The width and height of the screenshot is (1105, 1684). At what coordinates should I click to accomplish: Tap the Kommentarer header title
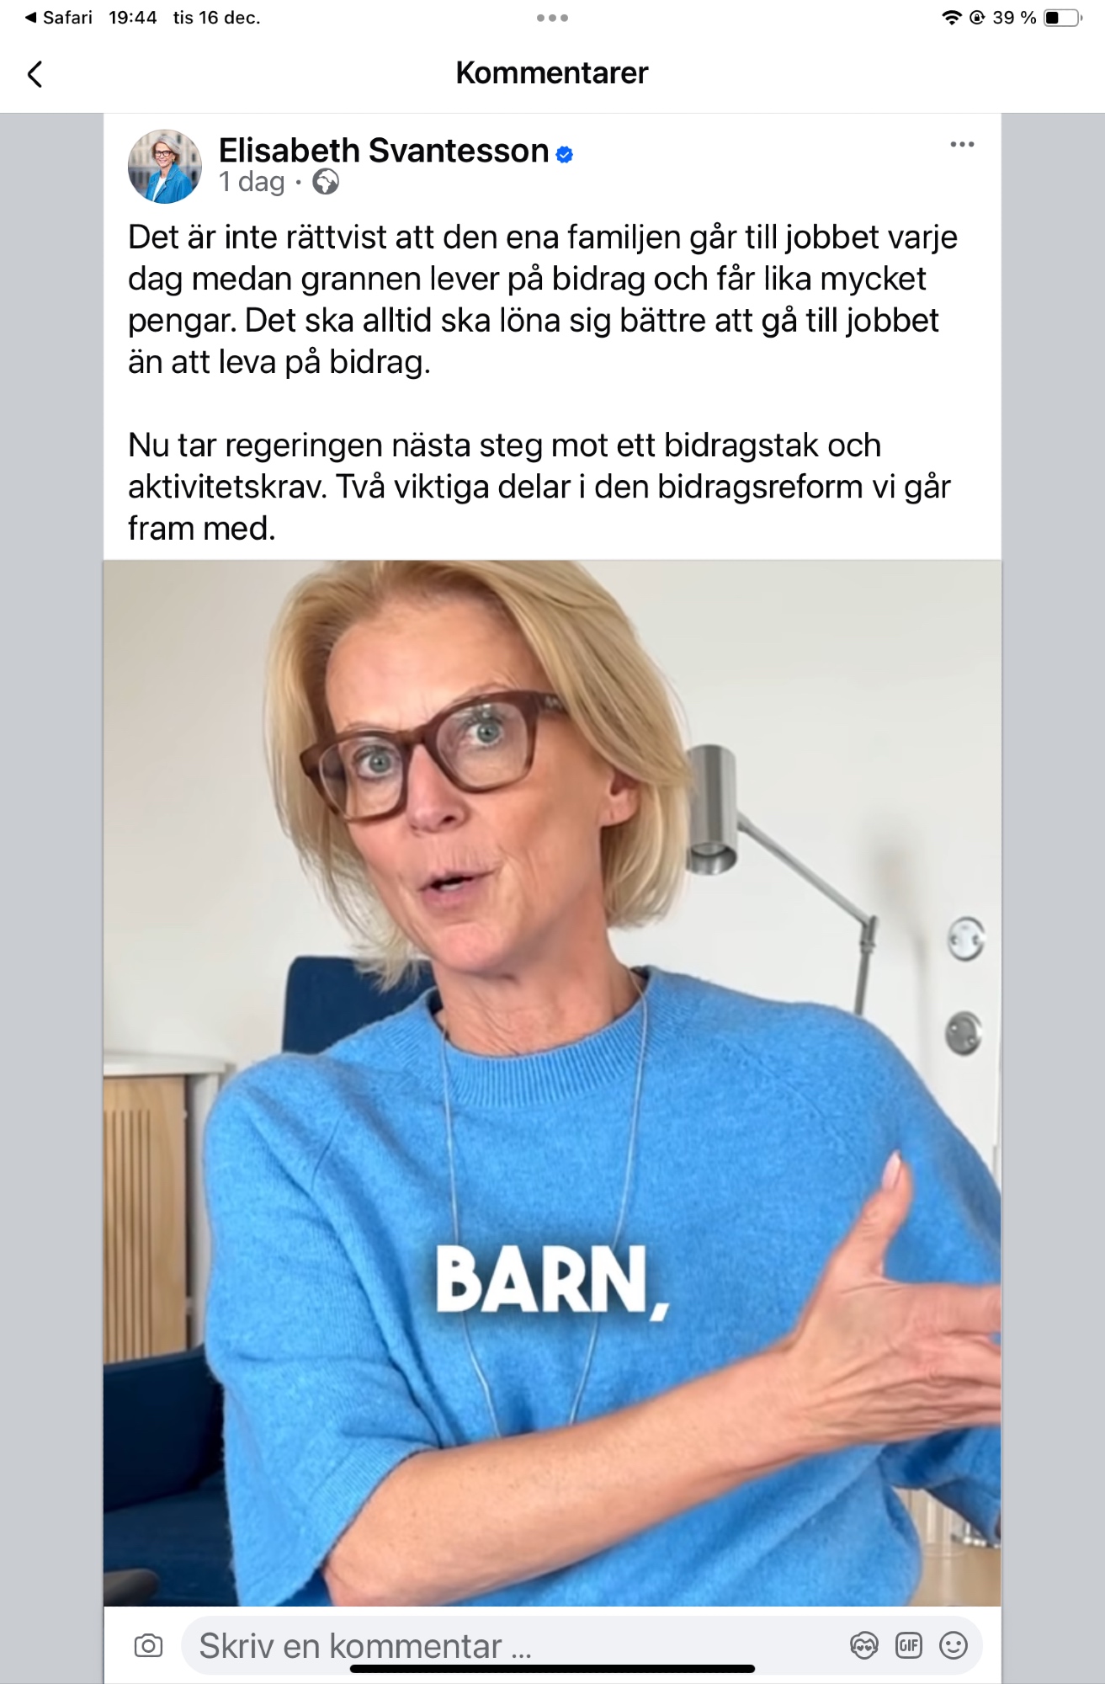pyautogui.click(x=552, y=73)
